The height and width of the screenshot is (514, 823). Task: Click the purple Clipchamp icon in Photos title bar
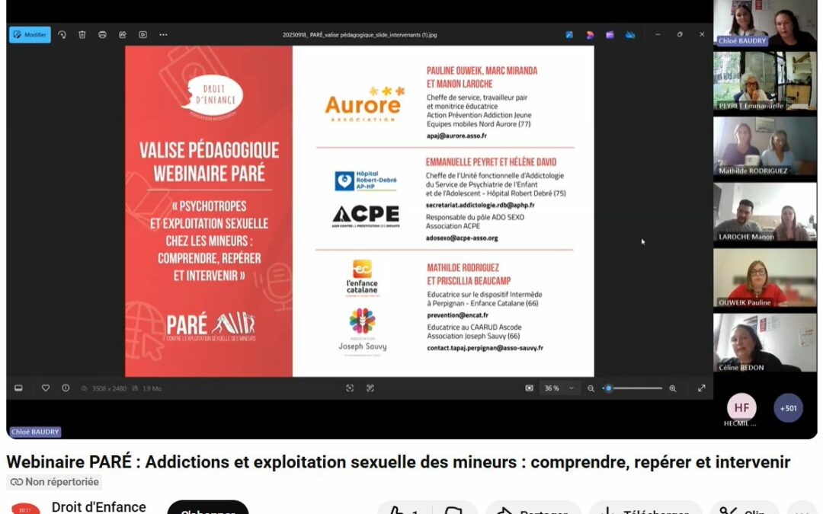click(610, 34)
